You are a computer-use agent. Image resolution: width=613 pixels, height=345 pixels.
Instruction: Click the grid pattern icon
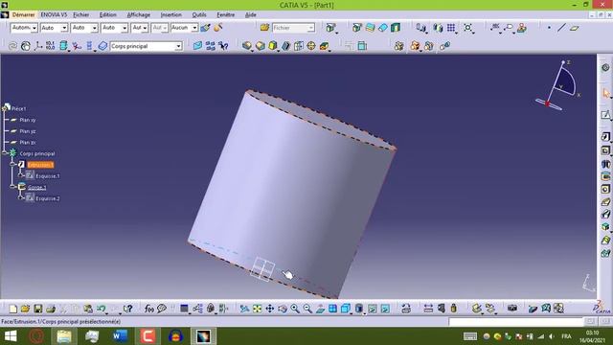click(451, 28)
